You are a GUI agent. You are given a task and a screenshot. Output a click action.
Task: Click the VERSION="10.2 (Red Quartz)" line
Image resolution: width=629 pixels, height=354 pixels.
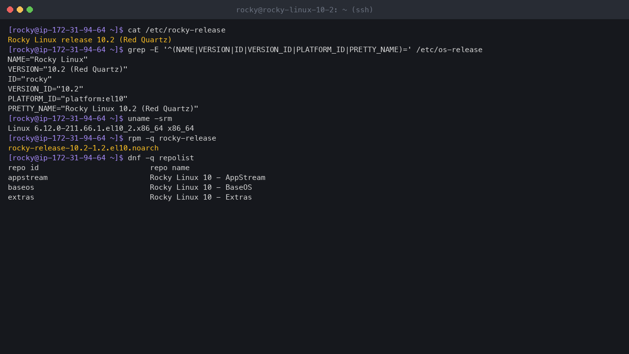(68, 69)
